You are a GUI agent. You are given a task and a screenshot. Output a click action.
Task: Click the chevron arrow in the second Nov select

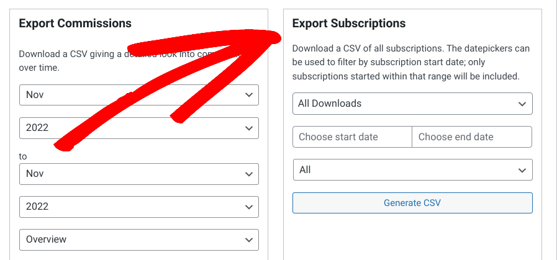(x=248, y=174)
